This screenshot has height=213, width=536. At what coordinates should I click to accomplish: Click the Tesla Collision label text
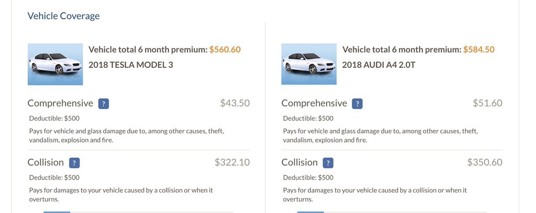pyautogui.click(x=46, y=162)
